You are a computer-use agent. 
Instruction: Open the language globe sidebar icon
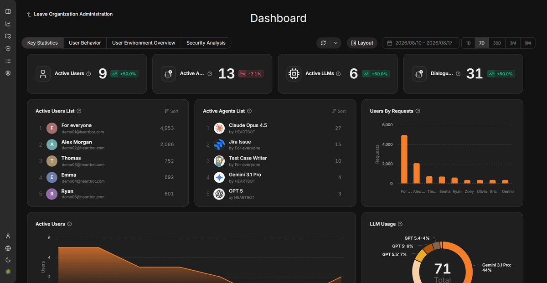point(8,248)
